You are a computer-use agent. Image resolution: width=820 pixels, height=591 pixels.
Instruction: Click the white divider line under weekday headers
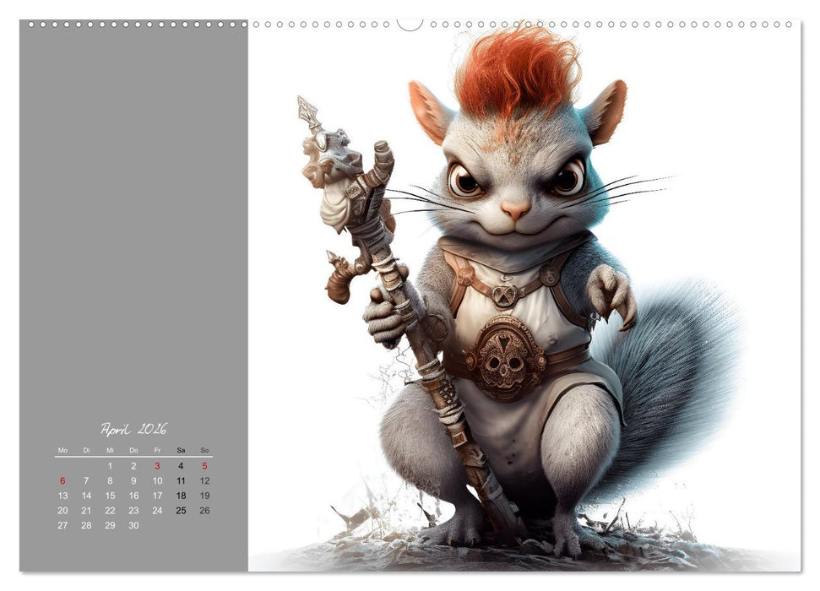(133, 457)
